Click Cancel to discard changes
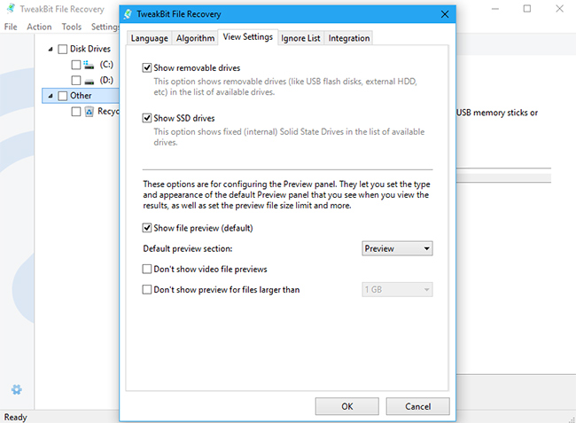This screenshot has width=576, height=423. 417,406
